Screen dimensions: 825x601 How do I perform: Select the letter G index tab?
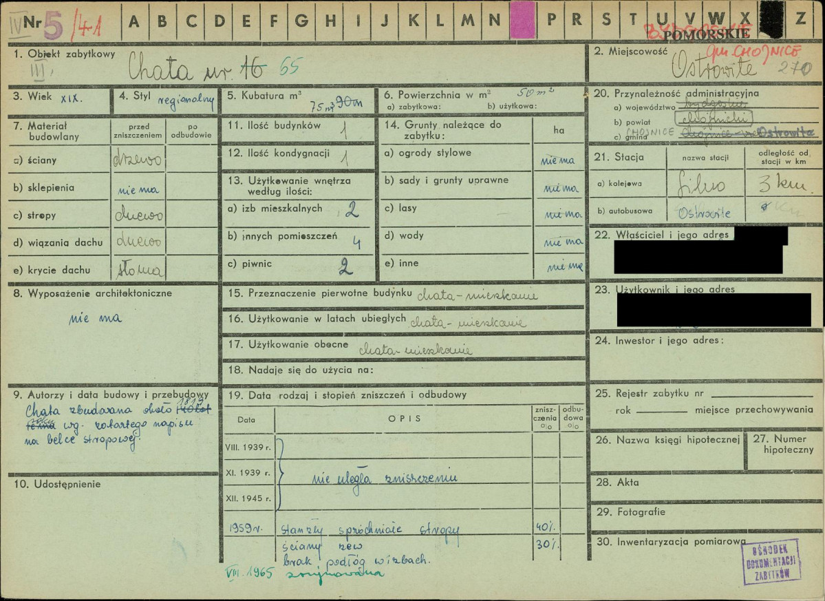pyautogui.click(x=301, y=21)
